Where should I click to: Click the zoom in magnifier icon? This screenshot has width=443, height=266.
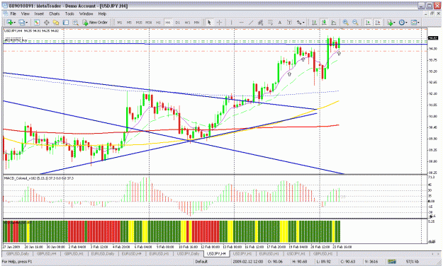pos(345,22)
